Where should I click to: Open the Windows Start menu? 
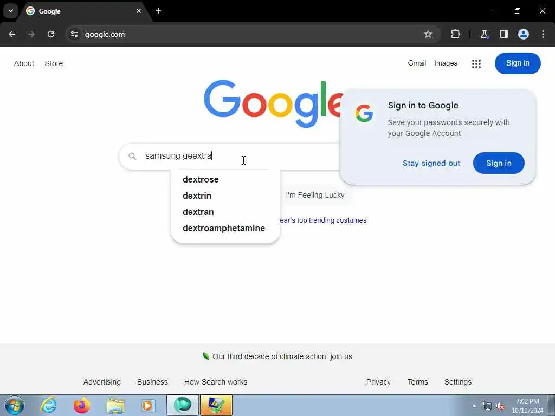click(x=15, y=405)
